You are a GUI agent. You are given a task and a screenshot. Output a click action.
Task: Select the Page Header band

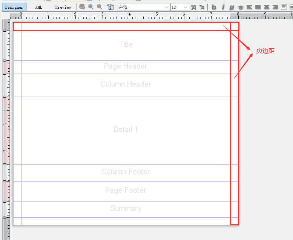126,67
